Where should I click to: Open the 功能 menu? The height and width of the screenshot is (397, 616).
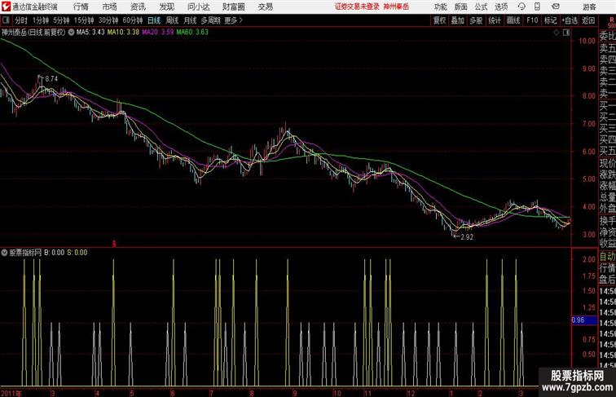(x=440, y=7)
